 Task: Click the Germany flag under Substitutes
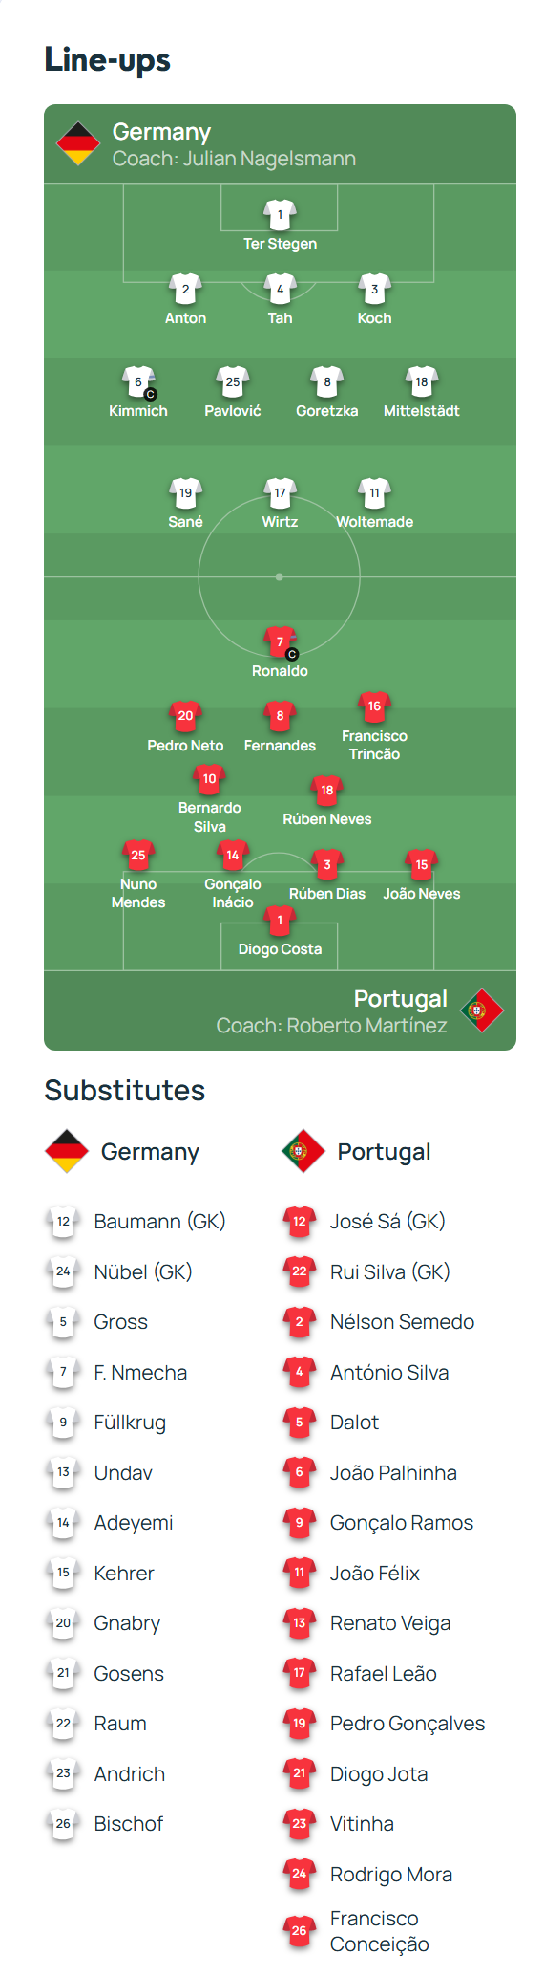tap(67, 1151)
